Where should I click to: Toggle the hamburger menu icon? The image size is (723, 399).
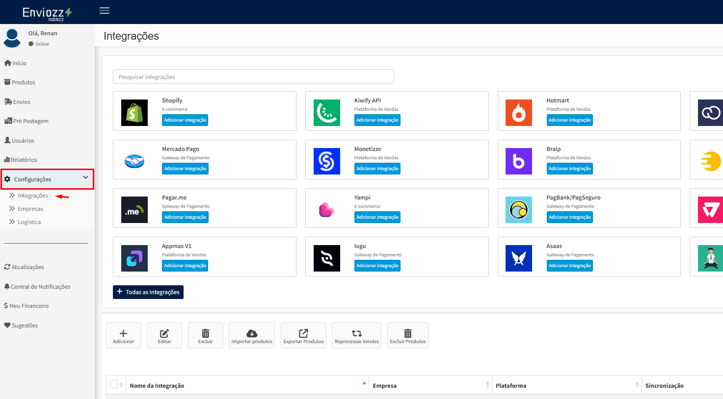tap(105, 11)
